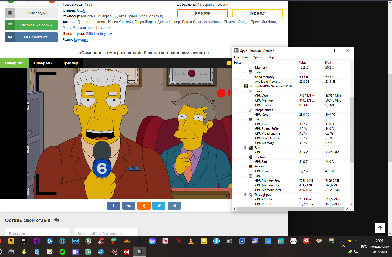The width and height of the screenshot is (392, 257).
Task: Collapse the NVIDIA GeForce RTX node
Action: (240, 86)
